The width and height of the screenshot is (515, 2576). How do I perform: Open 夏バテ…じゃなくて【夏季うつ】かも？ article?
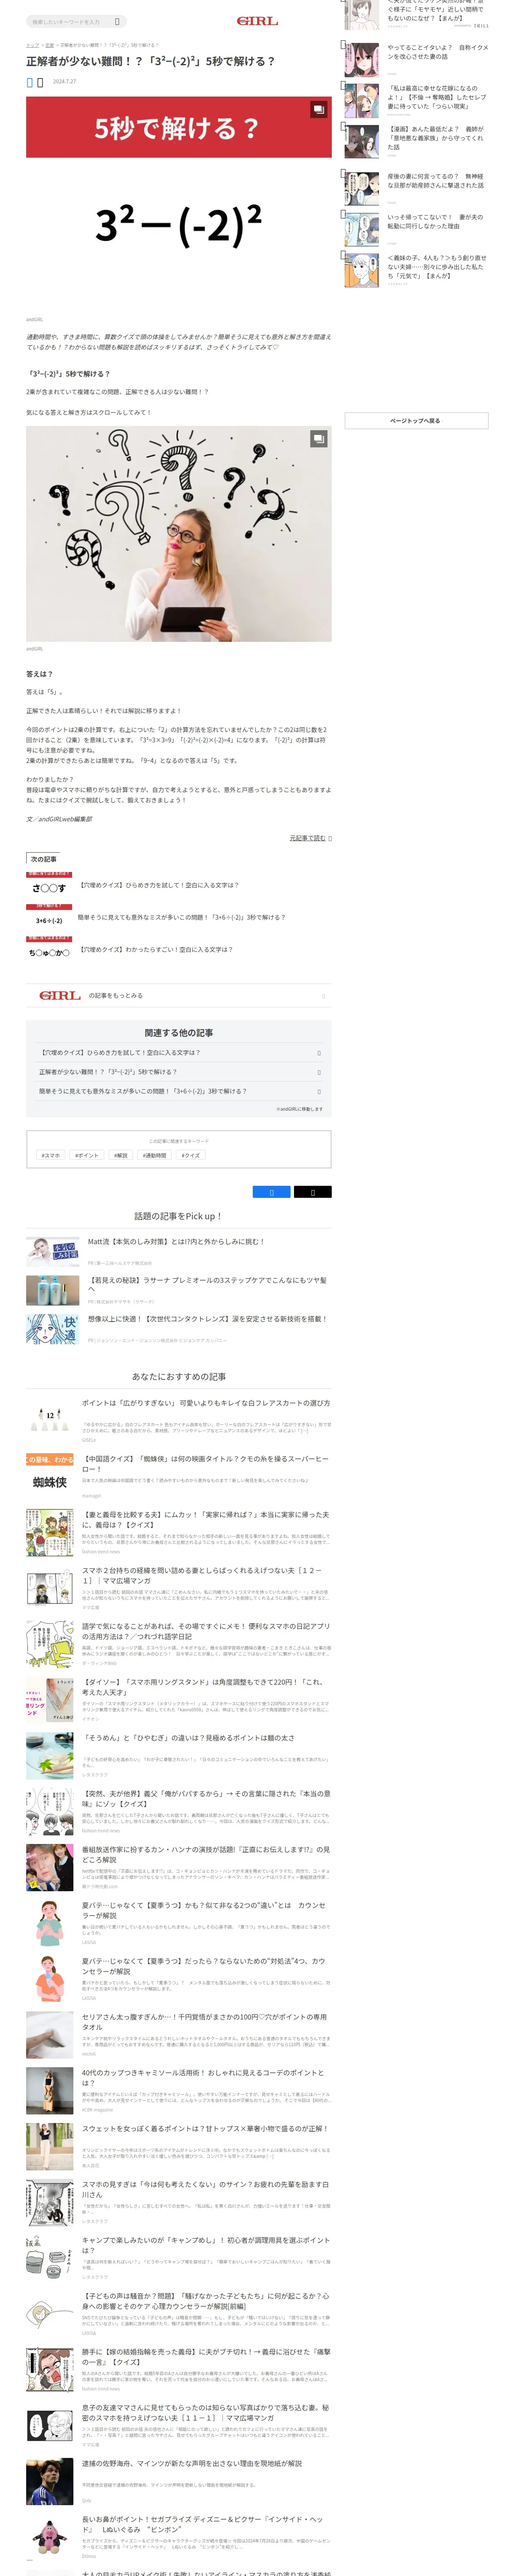pos(203,1911)
